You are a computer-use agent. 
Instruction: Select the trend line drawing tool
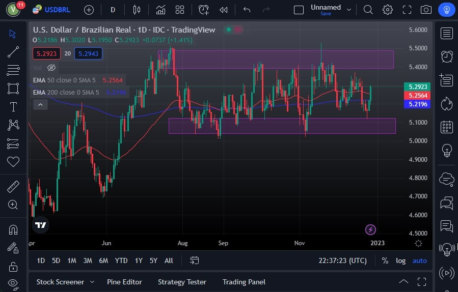point(13,52)
